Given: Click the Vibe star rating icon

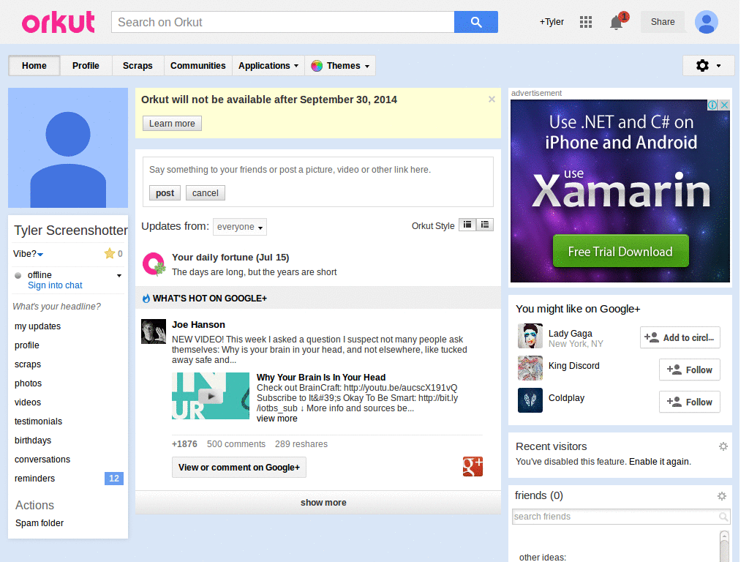Looking at the screenshot, I should [110, 253].
